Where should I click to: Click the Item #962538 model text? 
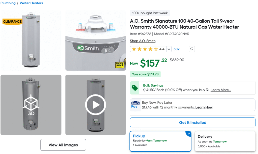point(159,34)
